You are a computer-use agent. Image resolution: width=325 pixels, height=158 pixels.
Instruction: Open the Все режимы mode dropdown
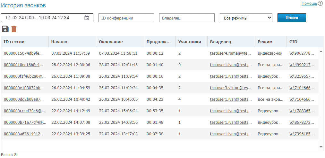[x=246, y=18]
